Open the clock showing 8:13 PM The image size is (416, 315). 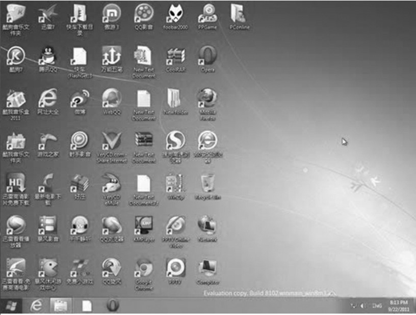(399, 306)
